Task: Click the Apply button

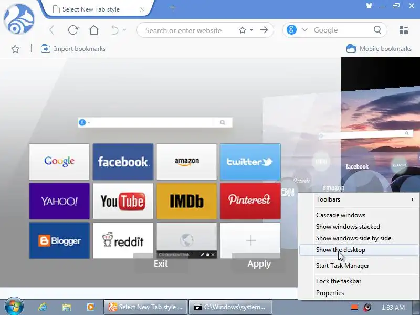Action: pyautogui.click(x=259, y=264)
